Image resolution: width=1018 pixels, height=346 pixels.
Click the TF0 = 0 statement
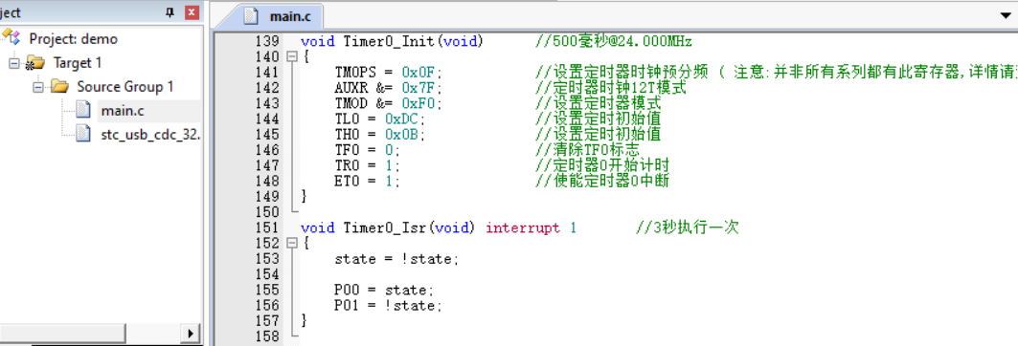[368, 150]
